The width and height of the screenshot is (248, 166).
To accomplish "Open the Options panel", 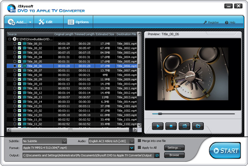I will [78, 22].
